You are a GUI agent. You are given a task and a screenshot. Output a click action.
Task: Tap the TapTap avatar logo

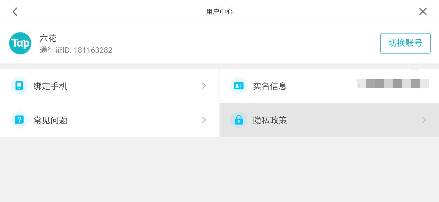[20, 43]
